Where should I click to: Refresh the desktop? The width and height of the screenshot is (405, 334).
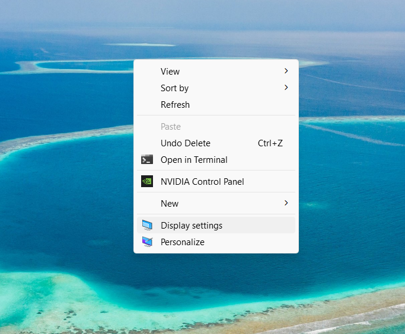point(175,105)
